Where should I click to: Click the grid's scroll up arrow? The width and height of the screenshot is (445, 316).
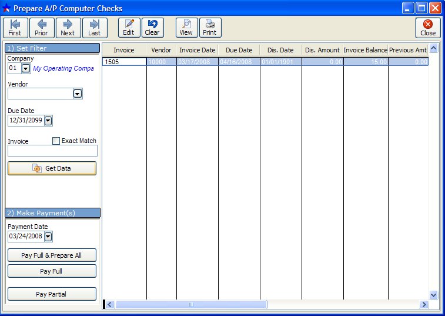tap(433, 48)
